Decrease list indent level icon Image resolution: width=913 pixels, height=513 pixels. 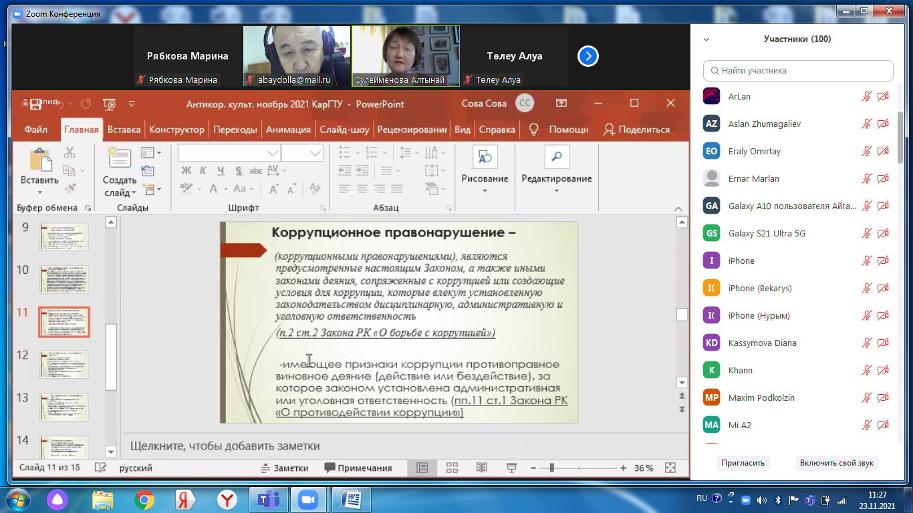point(345,171)
